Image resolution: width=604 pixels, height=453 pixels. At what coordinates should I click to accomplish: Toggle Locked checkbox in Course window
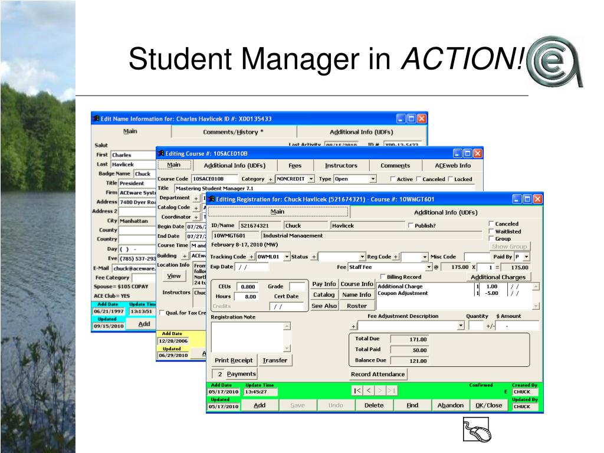(450, 179)
